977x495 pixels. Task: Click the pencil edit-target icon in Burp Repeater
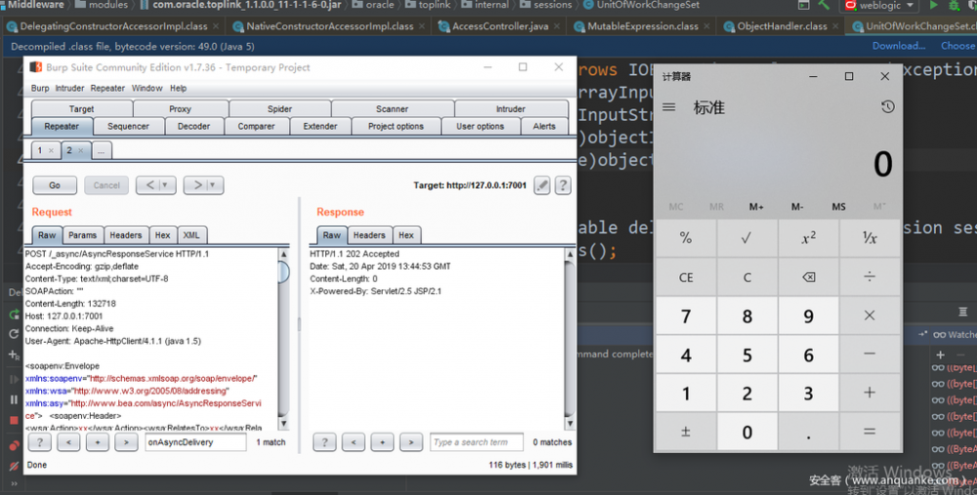point(542,185)
